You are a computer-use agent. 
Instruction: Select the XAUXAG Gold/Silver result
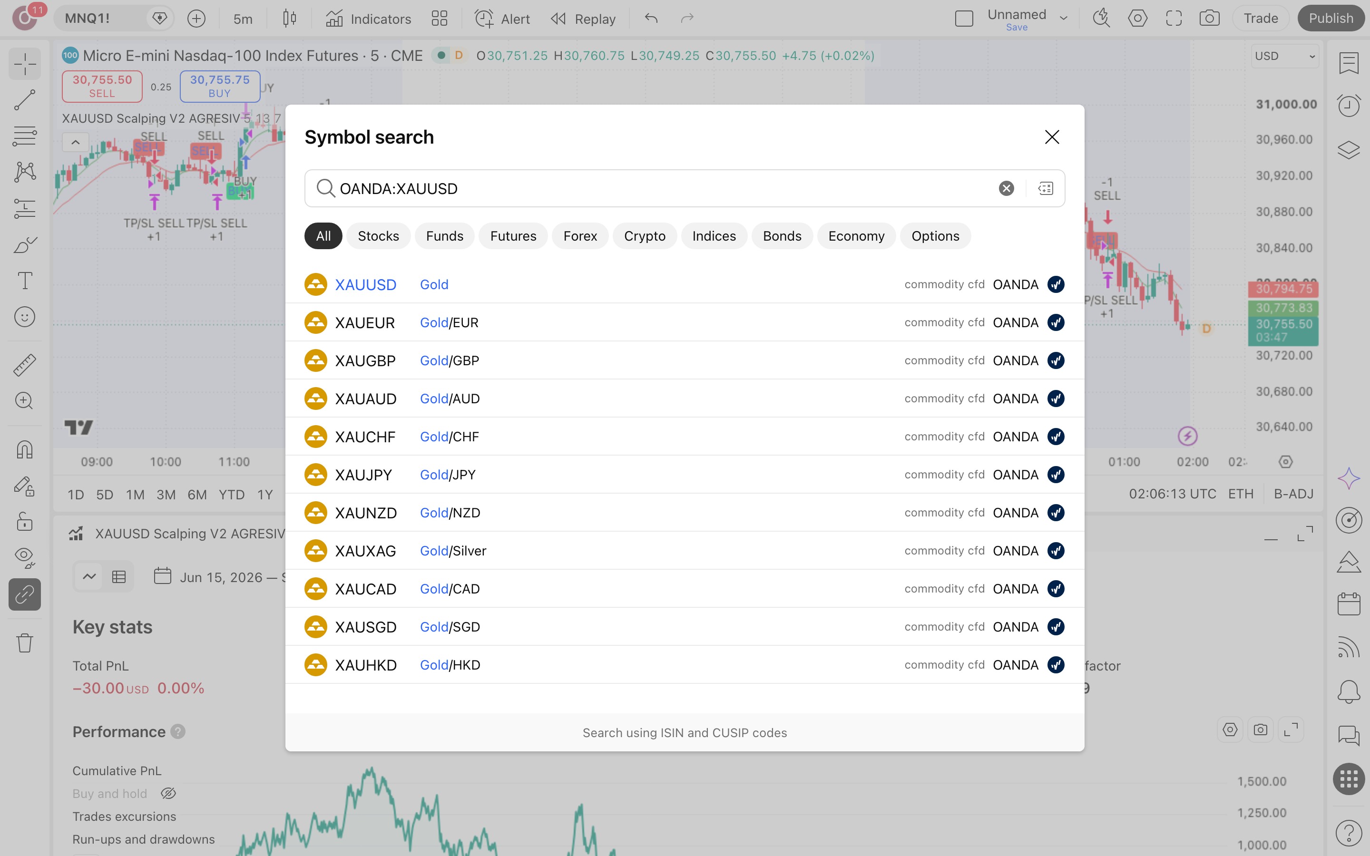685,551
